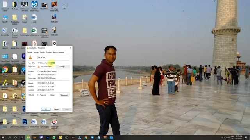
Task: Enable the Read-only attribute checkbox
Action: tap(38, 95)
